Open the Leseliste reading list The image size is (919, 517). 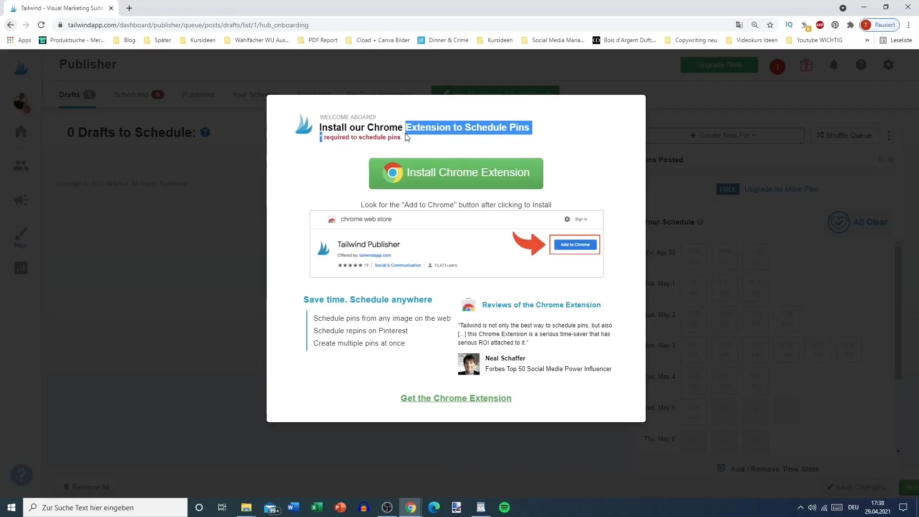point(896,40)
